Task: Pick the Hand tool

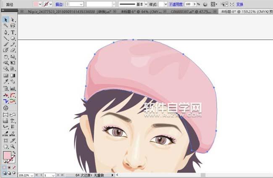Action: click(6, 147)
